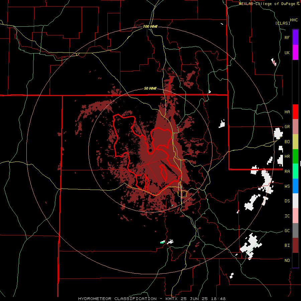301x301 pixels.
Task: Click the BI legend label
Action: coord(287,245)
